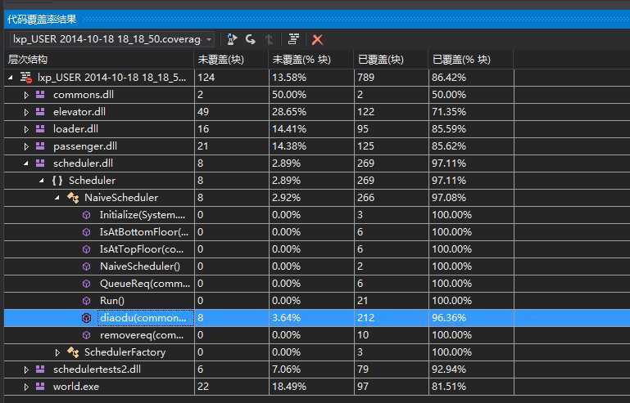The height and width of the screenshot is (403, 630).
Task: Click the NaiveScheduler class icon
Action: [73, 198]
